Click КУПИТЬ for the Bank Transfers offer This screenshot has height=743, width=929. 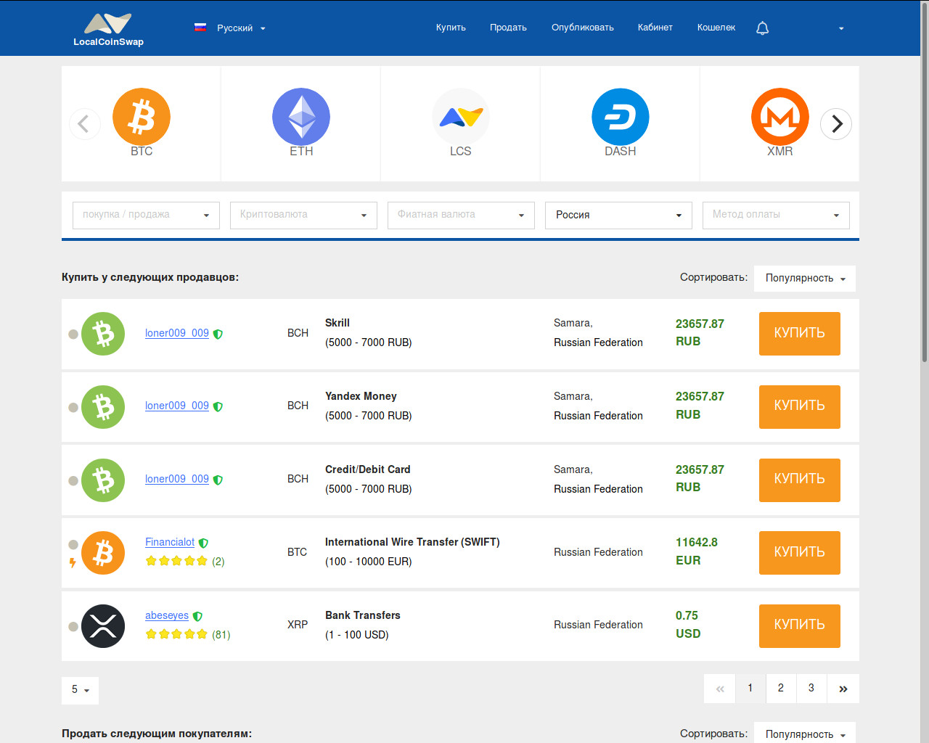(800, 626)
